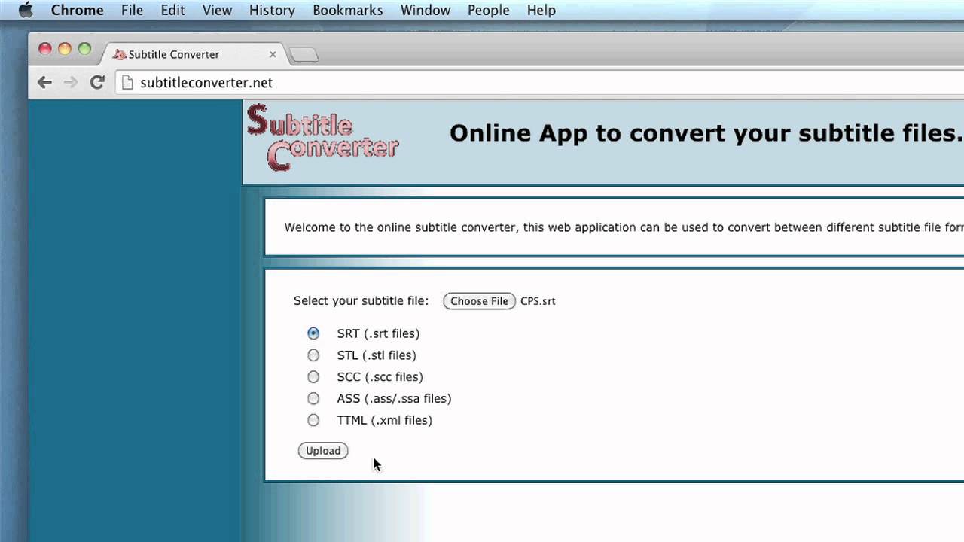Select the TTML (.xml files) radio button

pyautogui.click(x=313, y=420)
